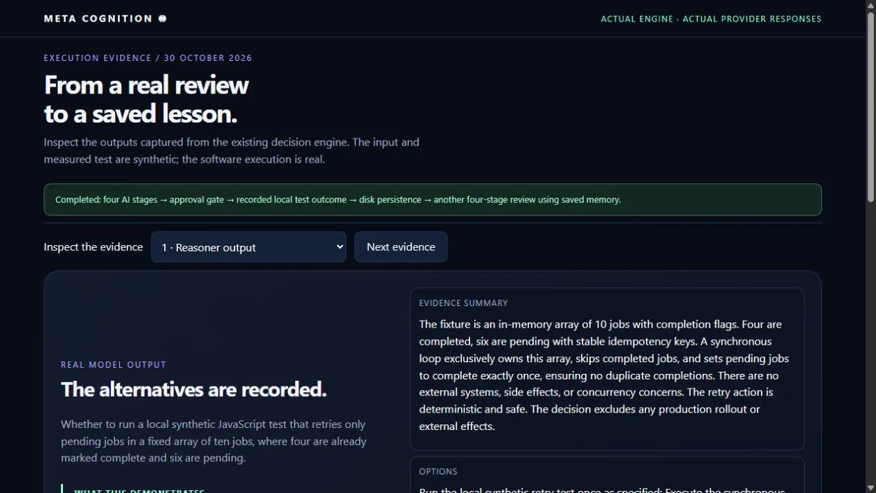Click the scrollbar down arrow
Viewport: 876px width, 493px height.
pyautogui.click(x=871, y=487)
